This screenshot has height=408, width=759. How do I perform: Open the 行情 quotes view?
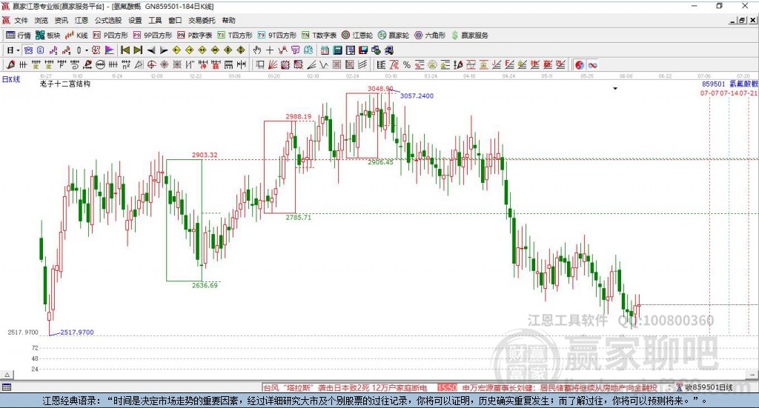click(x=18, y=36)
